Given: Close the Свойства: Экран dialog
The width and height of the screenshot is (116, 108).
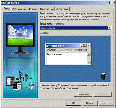Looking at the screenshot, I should (113, 3).
